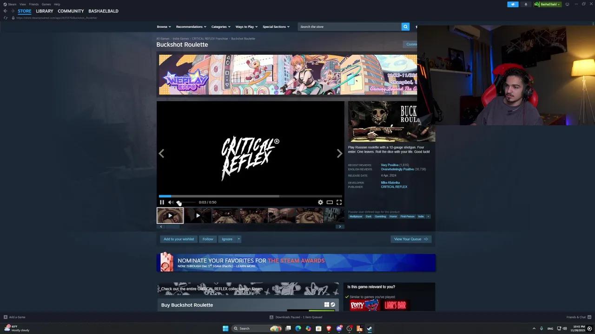Click the back navigation arrow in Steam
The width and height of the screenshot is (595, 334).
5,11
